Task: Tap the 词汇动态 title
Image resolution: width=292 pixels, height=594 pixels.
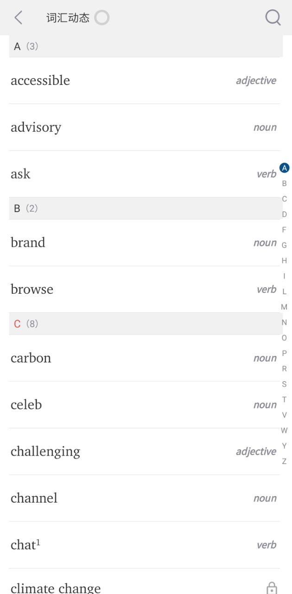Action: [x=68, y=18]
